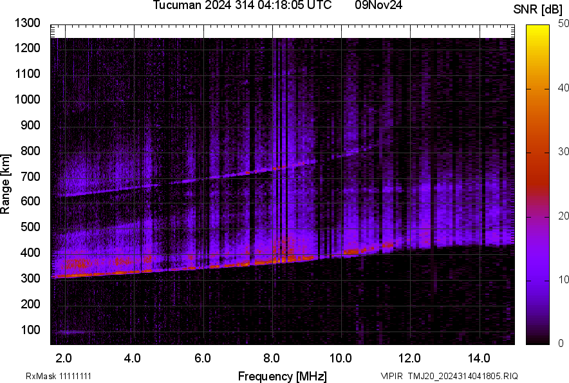569x383 pixels.
Task: Click the faint echo near 100 km range
Action: pos(70,332)
